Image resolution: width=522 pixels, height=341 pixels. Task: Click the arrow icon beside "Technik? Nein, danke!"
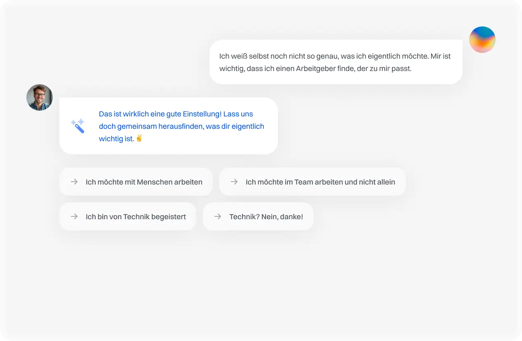click(218, 216)
